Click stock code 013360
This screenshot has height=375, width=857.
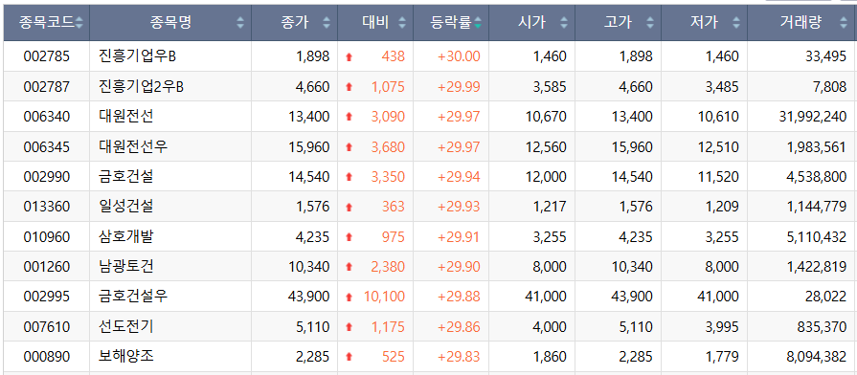[x=47, y=207]
